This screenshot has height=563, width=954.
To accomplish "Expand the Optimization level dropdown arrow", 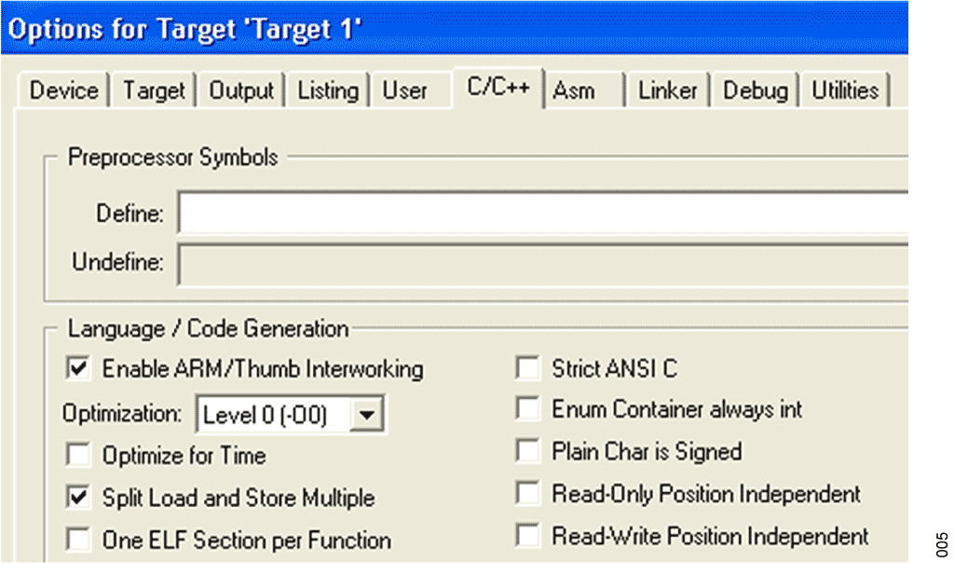I will click(370, 415).
